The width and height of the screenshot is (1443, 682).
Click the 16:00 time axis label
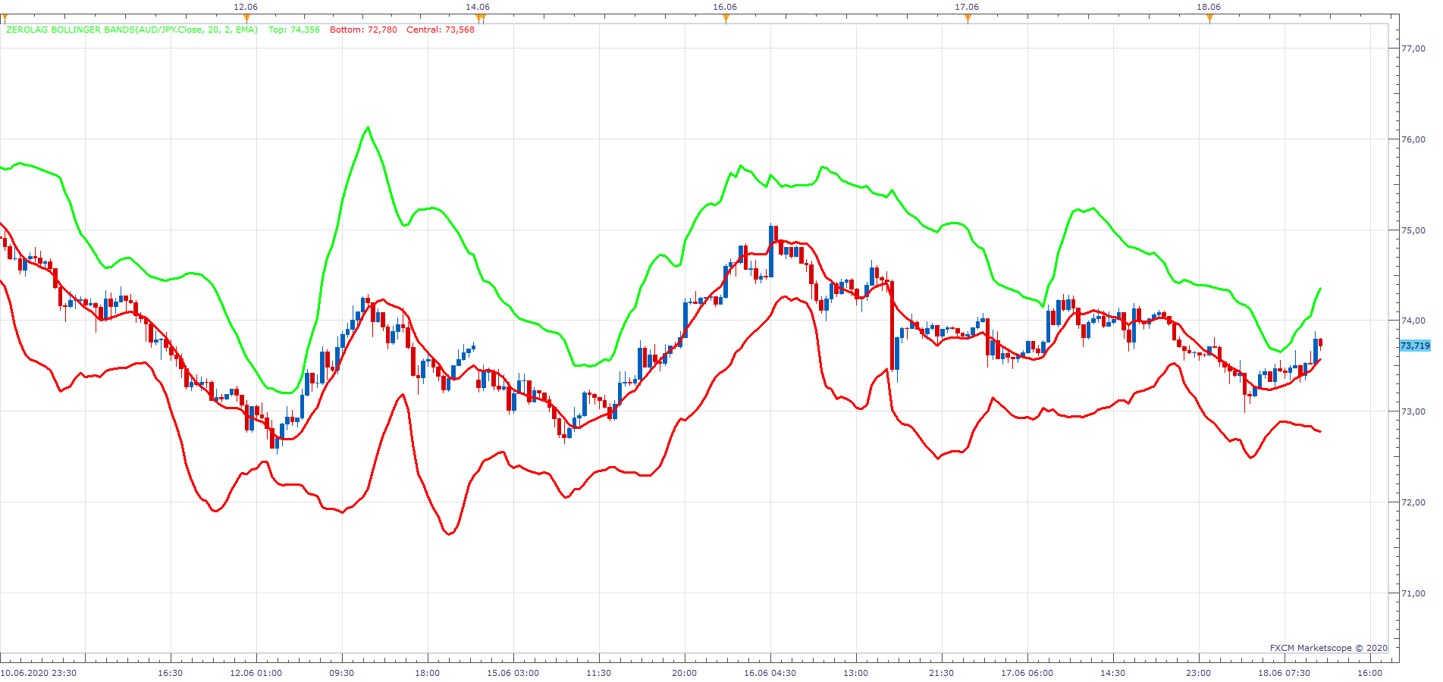pos(1369,673)
